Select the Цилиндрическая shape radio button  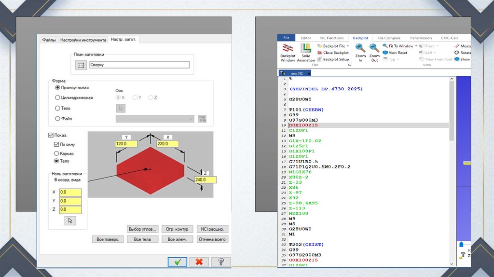coord(58,97)
